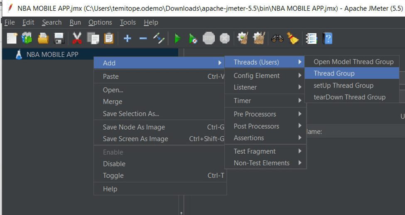405x215 pixels.
Task: Expand the Timer submenu
Action: (x=265, y=101)
